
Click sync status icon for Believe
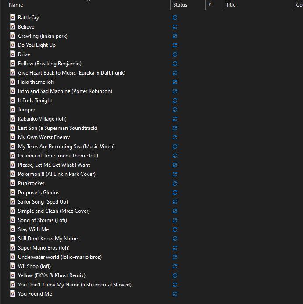[x=175, y=27]
